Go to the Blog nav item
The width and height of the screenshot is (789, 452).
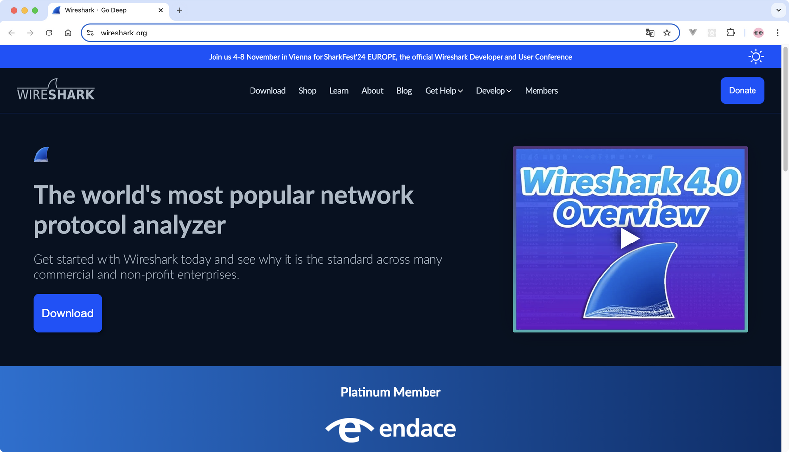point(404,91)
